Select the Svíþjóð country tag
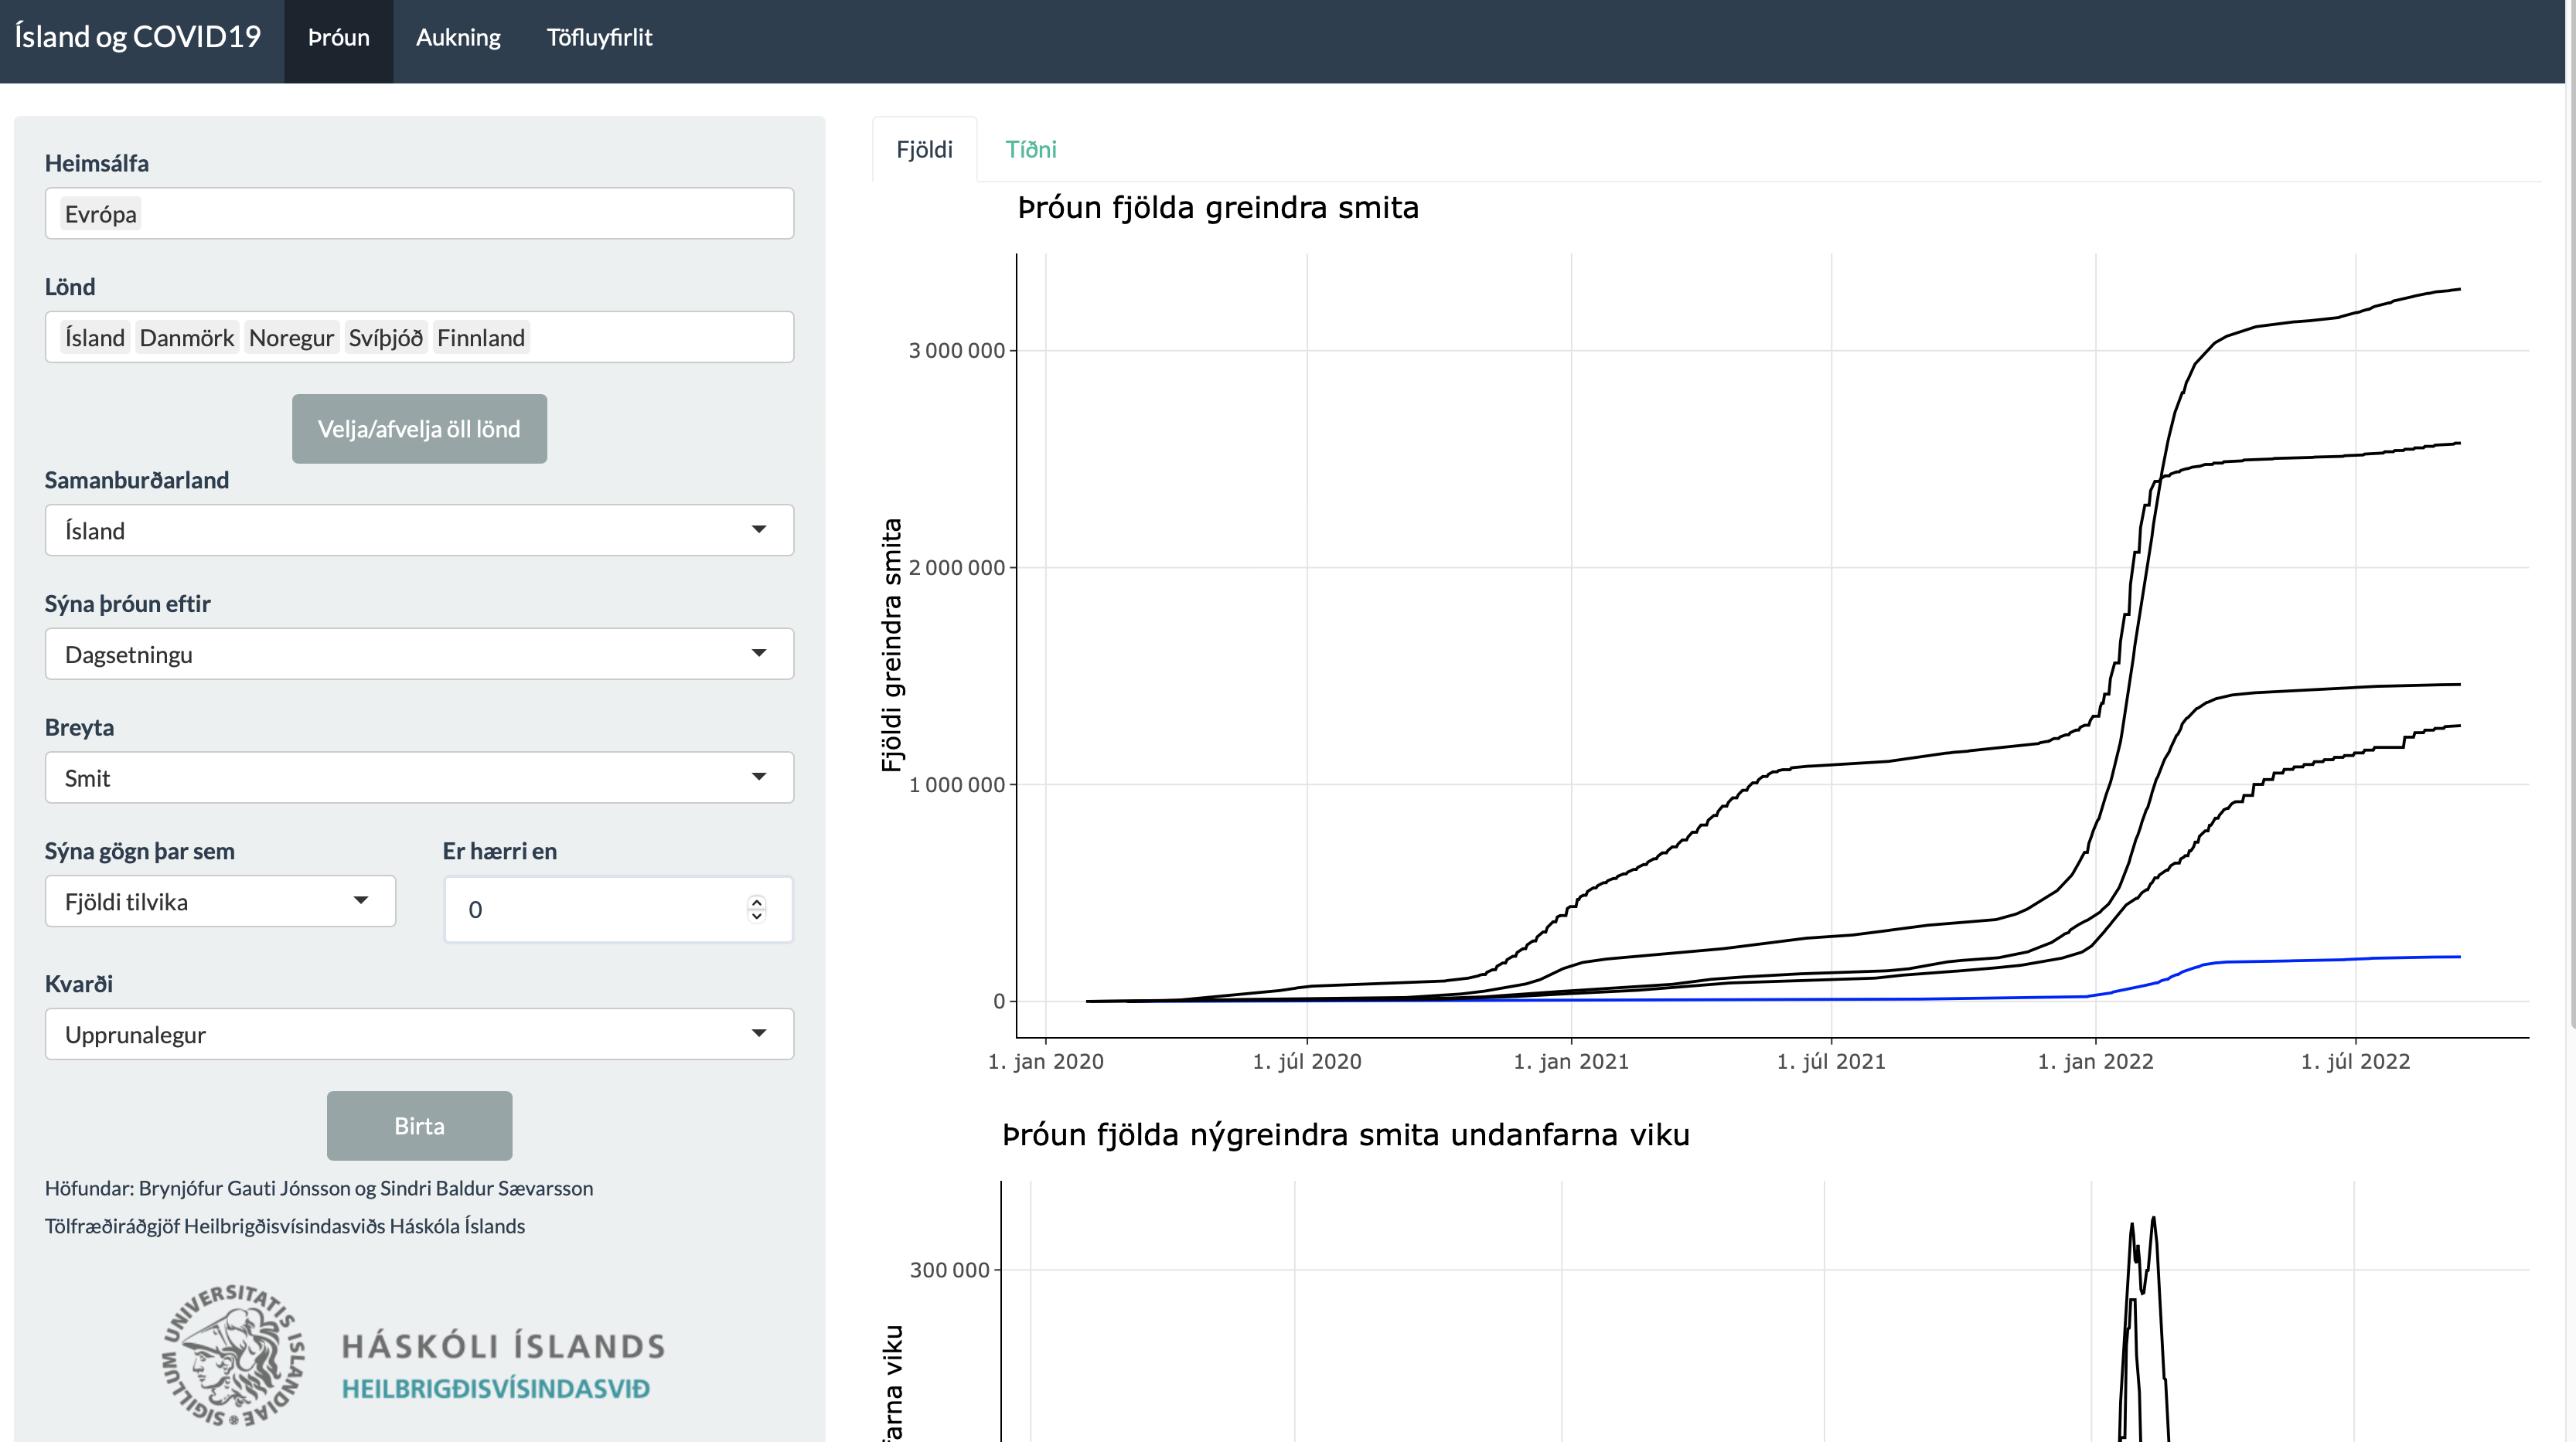Image resolution: width=2576 pixels, height=1442 pixels. tap(385, 338)
